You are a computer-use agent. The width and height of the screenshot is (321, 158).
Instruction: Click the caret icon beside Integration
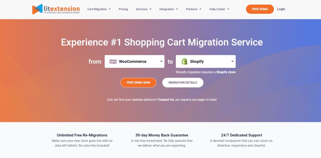click(x=177, y=9)
